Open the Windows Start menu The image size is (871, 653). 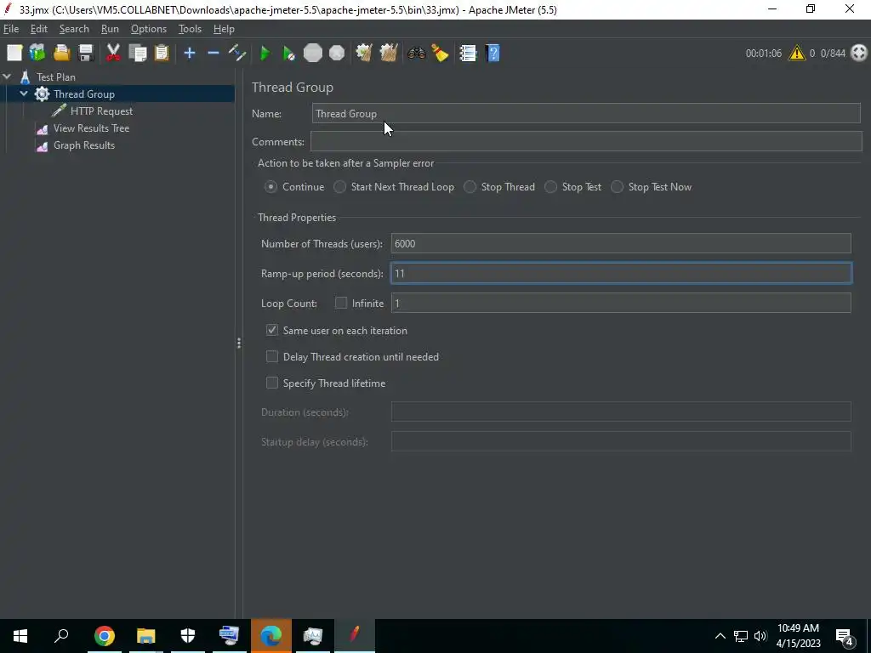[20, 636]
